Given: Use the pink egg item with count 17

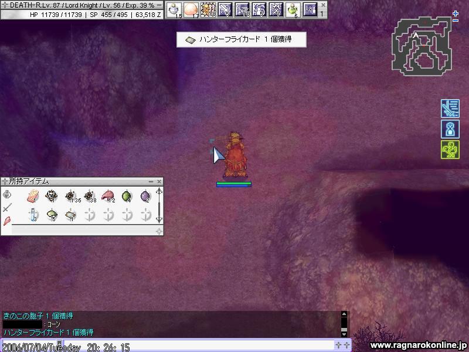Looking at the screenshot, I should click(191, 9).
